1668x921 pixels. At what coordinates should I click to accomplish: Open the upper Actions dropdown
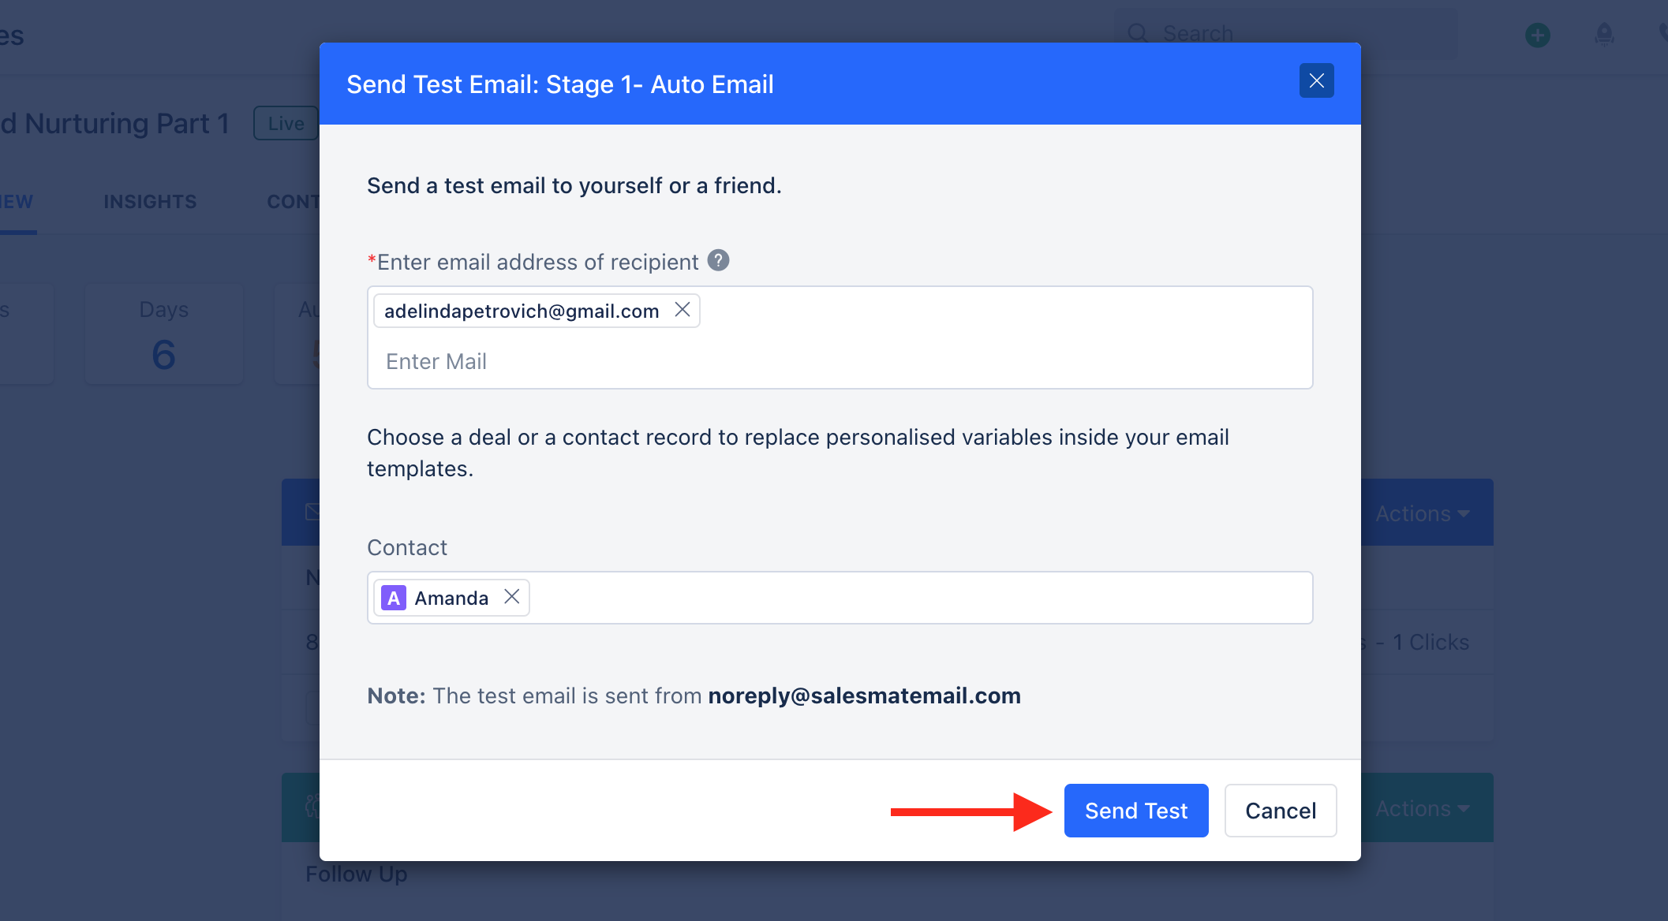point(1421,513)
